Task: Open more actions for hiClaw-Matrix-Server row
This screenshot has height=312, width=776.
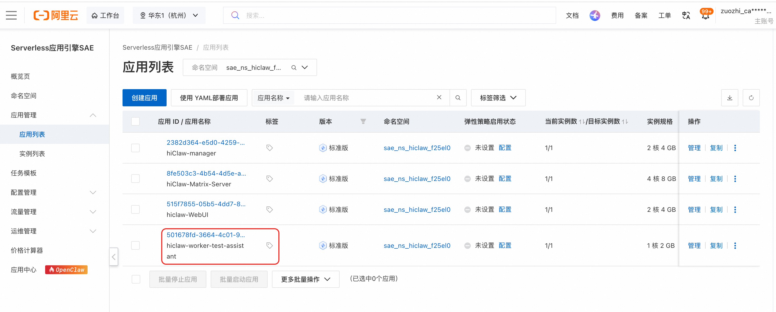Action: pyautogui.click(x=735, y=179)
